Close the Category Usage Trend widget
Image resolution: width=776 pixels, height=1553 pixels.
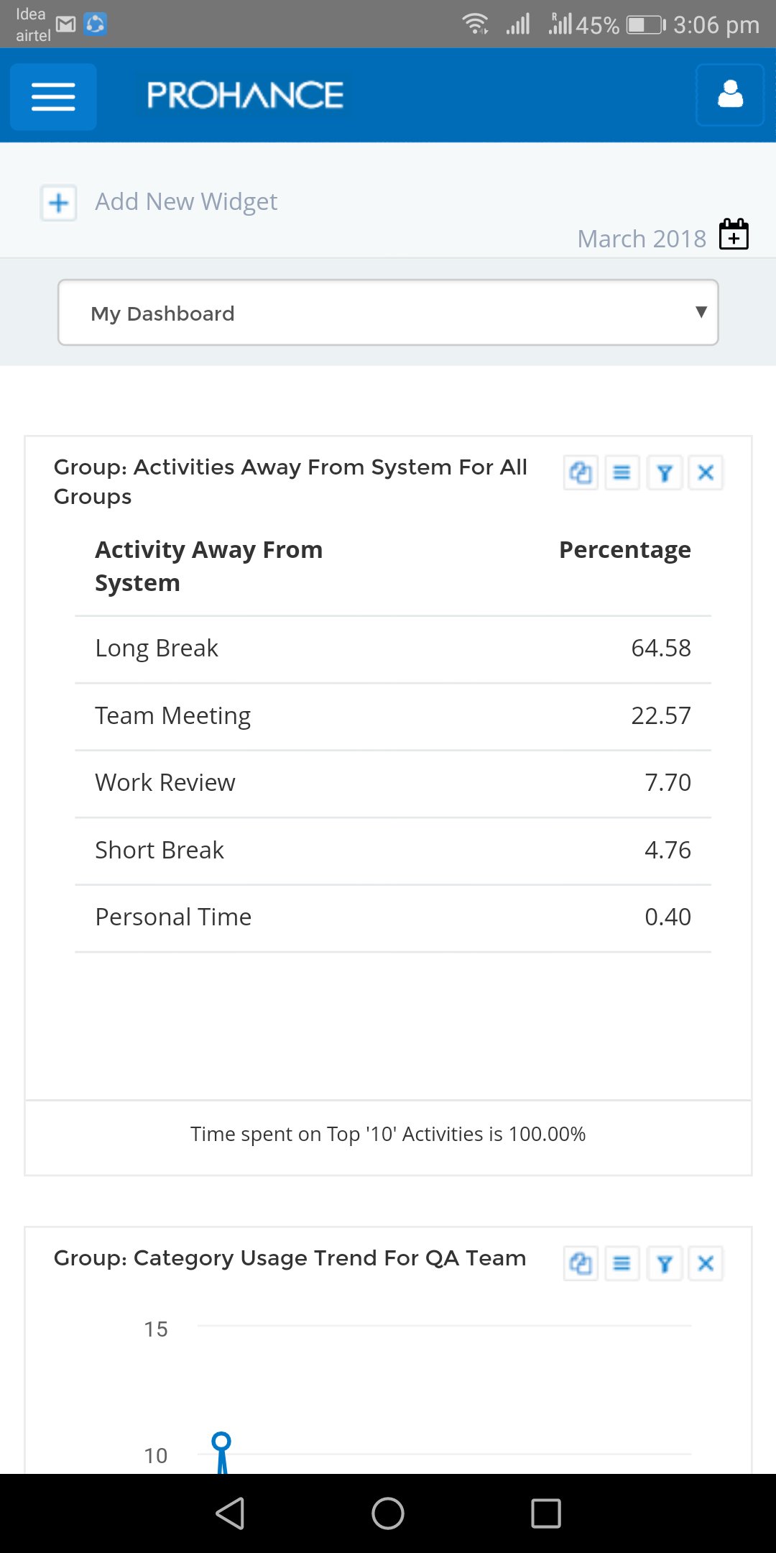[x=706, y=1263]
